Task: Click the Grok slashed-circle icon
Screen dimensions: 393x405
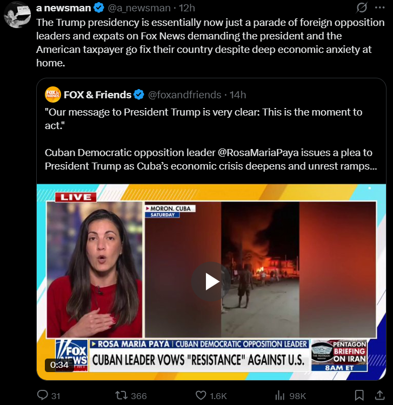Action: tap(362, 8)
